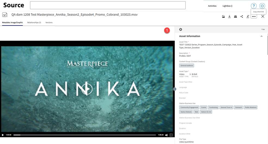Click the download arrow icon with the dot
This screenshot has width=268, height=144.
click(x=248, y=16)
